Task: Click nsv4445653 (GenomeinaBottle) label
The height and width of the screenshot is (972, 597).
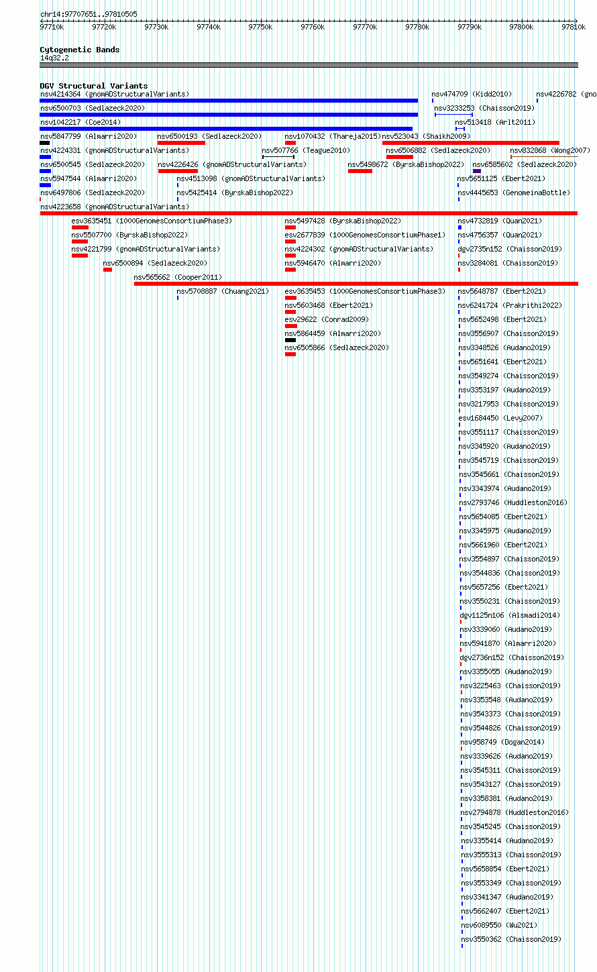Action: 514,193
